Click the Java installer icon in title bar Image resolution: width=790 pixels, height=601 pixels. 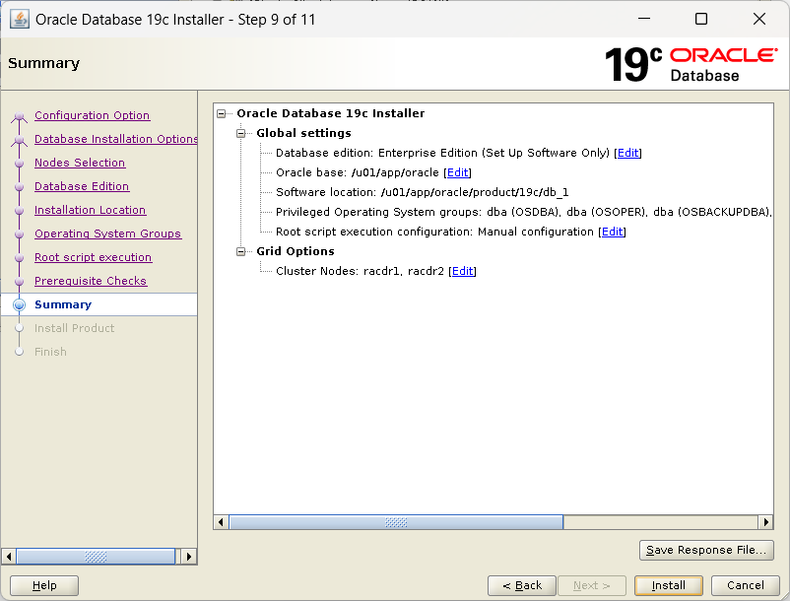19,20
